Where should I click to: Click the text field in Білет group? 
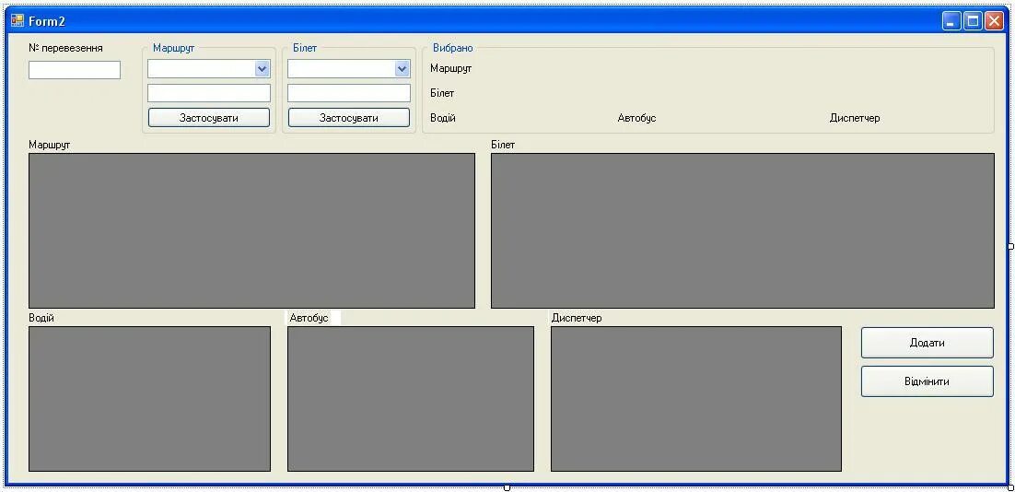pos(349,93)
